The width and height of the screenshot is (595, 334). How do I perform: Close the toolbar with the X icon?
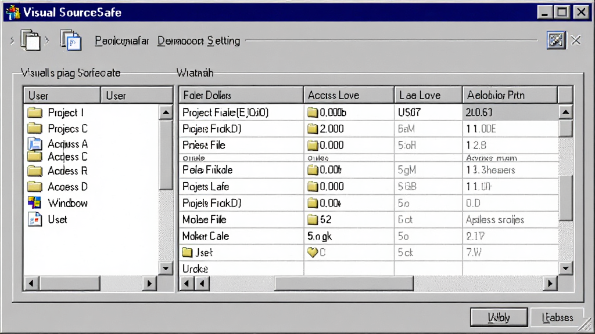click(576, 40)
